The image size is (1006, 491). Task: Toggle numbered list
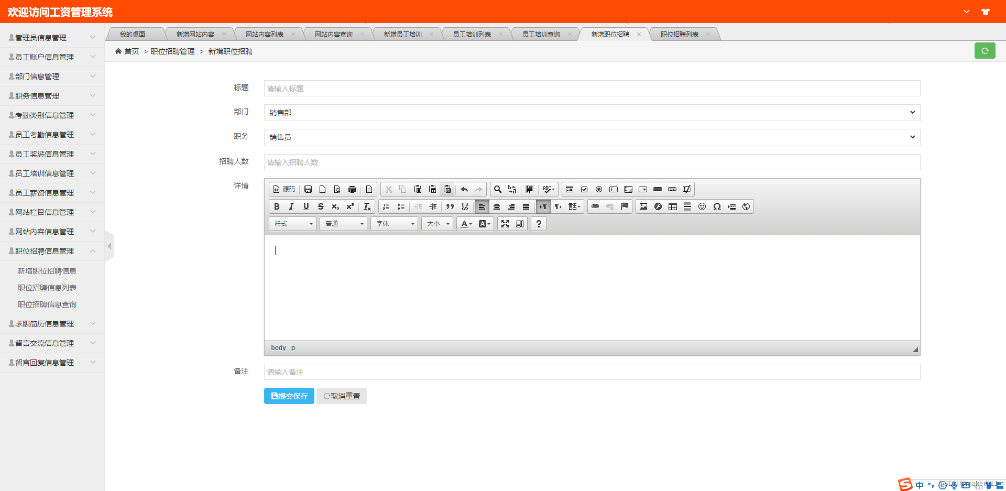pyautogui.click(x=386, y=206)
